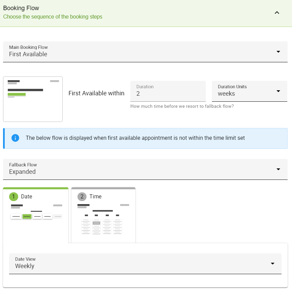
Task: Open the Fallback Flow dropdown
Action: 145,169
